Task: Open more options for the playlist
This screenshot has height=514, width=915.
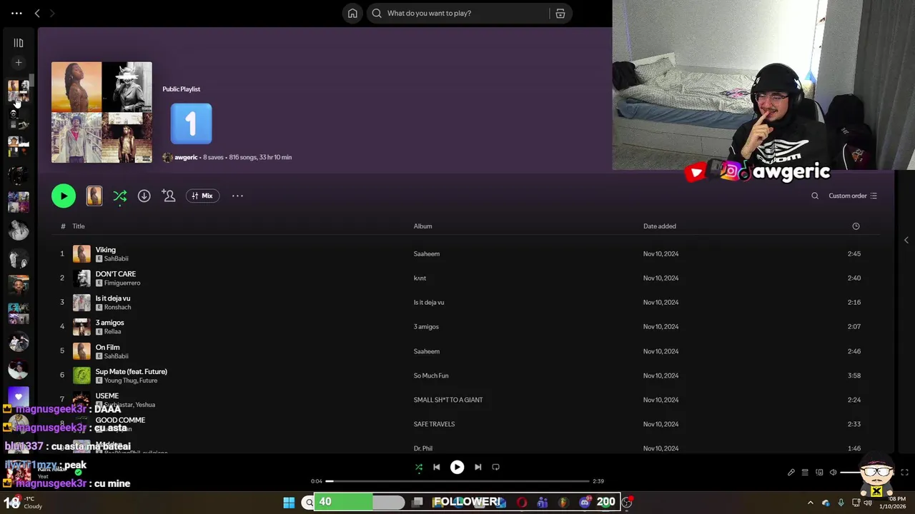Action: [x=237, y=196]
